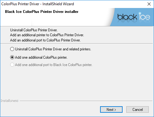Click the 'Uninstall ColorPlus Printer Driver.' description line
This screenshot has height=117, width=154.
(34, 30)
